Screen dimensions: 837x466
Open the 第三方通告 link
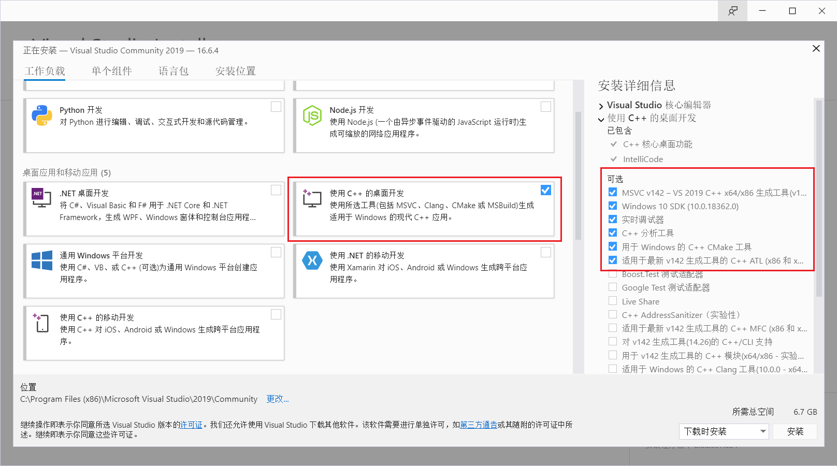[x=479, y=425]
